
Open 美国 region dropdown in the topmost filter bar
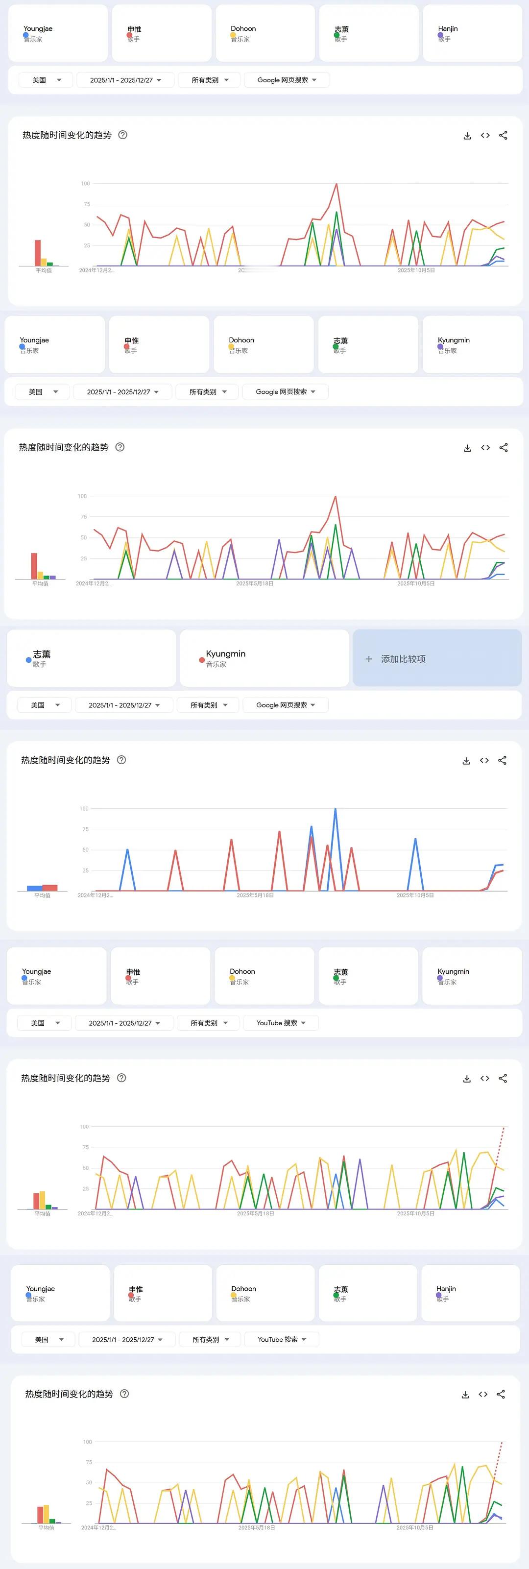pos(46,80)
